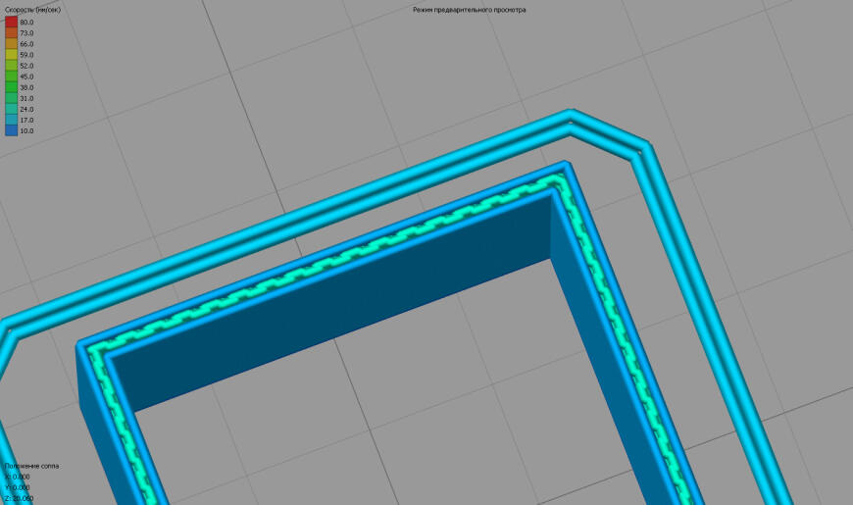Click the '80.0' speed value label
Image resolution: width=853 pixels, height=505 pixels.
pos(26,23)
